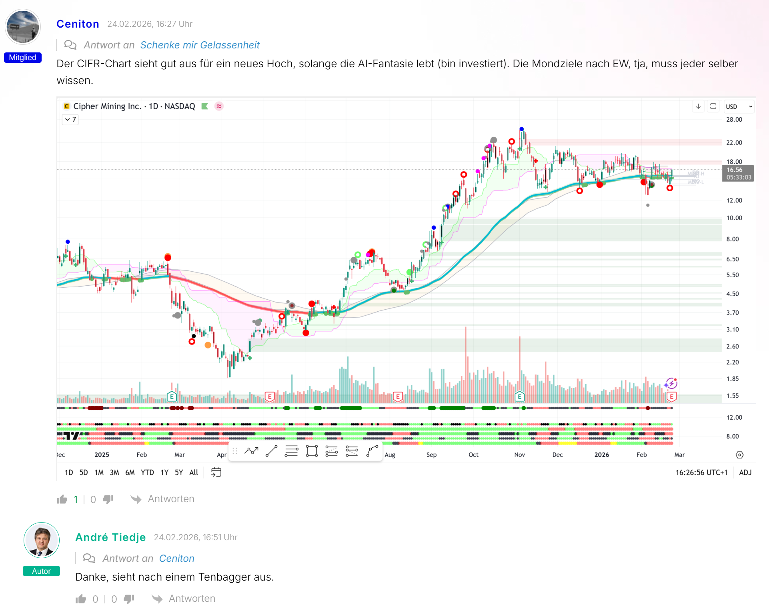The image size is (769, 615).
Task: Click the chart download arrow icon
Action: (698, 106)
